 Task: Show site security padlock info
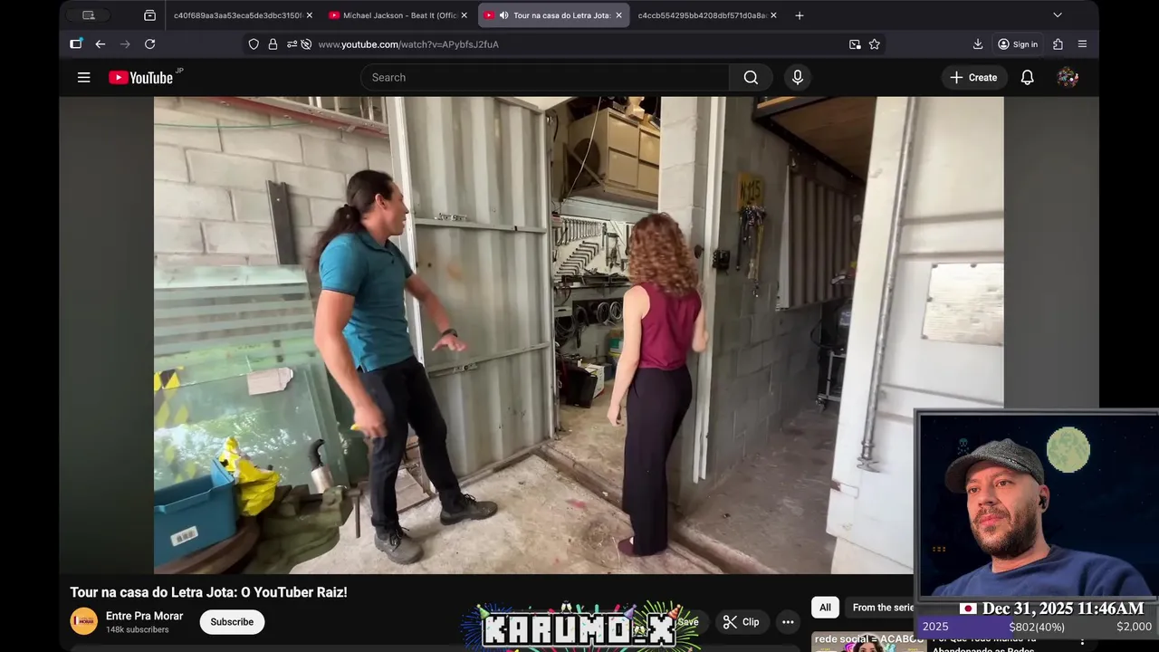click(273, 44)
